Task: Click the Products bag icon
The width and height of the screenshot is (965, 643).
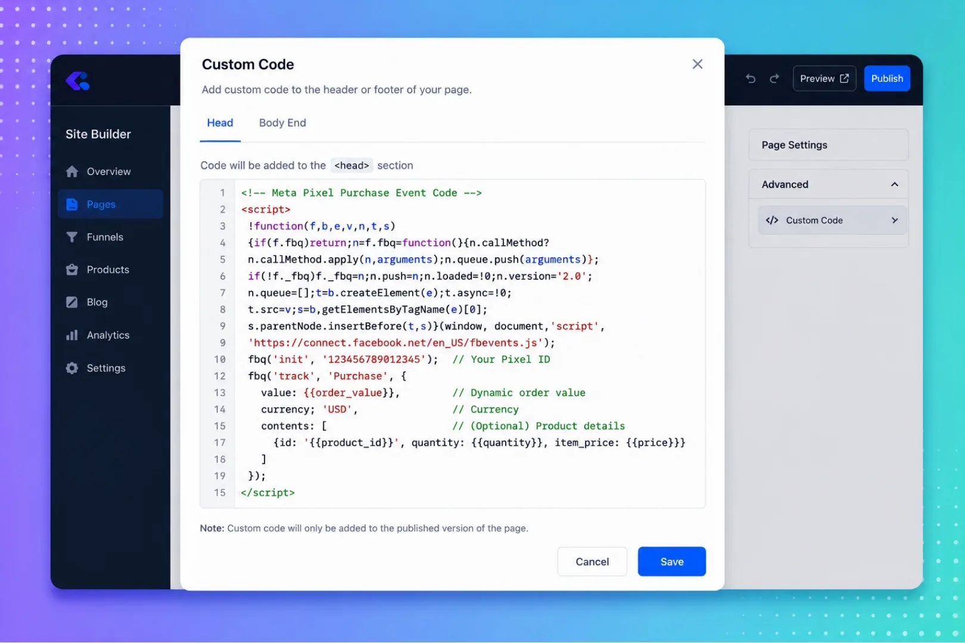Action: point(72,270)
